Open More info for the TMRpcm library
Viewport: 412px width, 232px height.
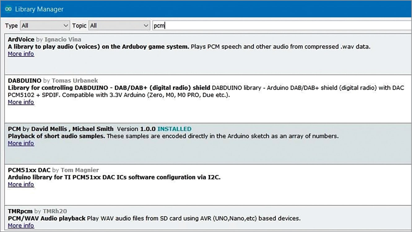click(x=21, y=226)
